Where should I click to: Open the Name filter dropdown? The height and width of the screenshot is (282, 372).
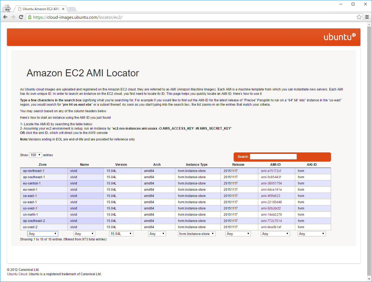pos(84,234)
